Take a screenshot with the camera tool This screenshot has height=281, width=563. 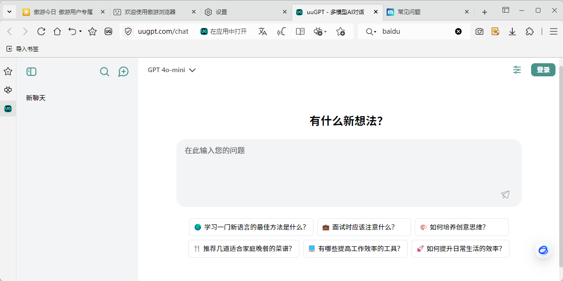pyautogui.click(x=479, y=31)
